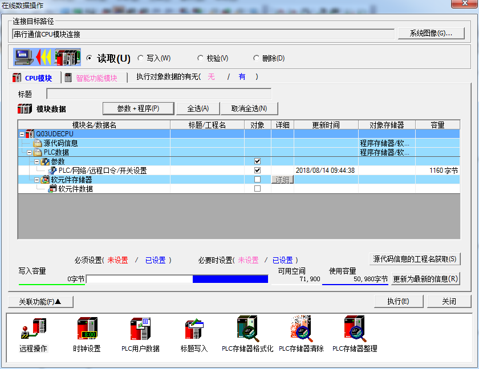
Task: Select the 写入(W) radio button
Action: click(141, 58)
